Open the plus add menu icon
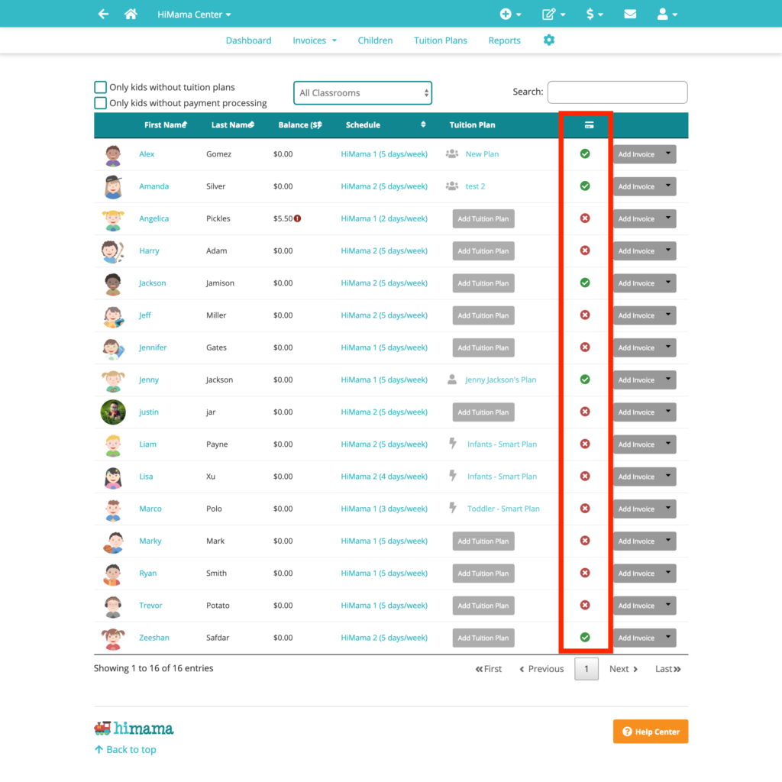 pyautogui.click(x=510, y=15)
